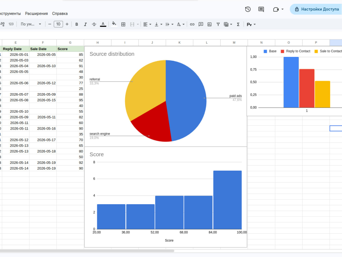Open the borders tool
This screenshot has height=257, width=342.
click(123, 24)
